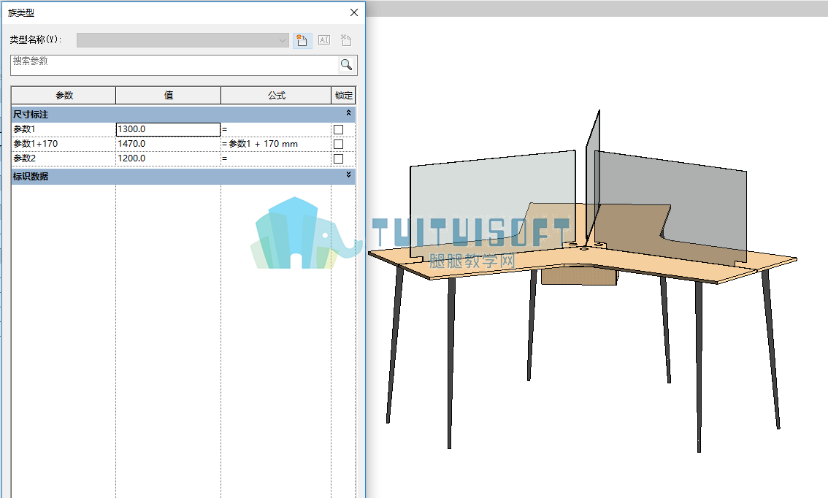Screen dimensions: 828x498
Task: Click the search magnifier icon
Action: pos(346,65)
